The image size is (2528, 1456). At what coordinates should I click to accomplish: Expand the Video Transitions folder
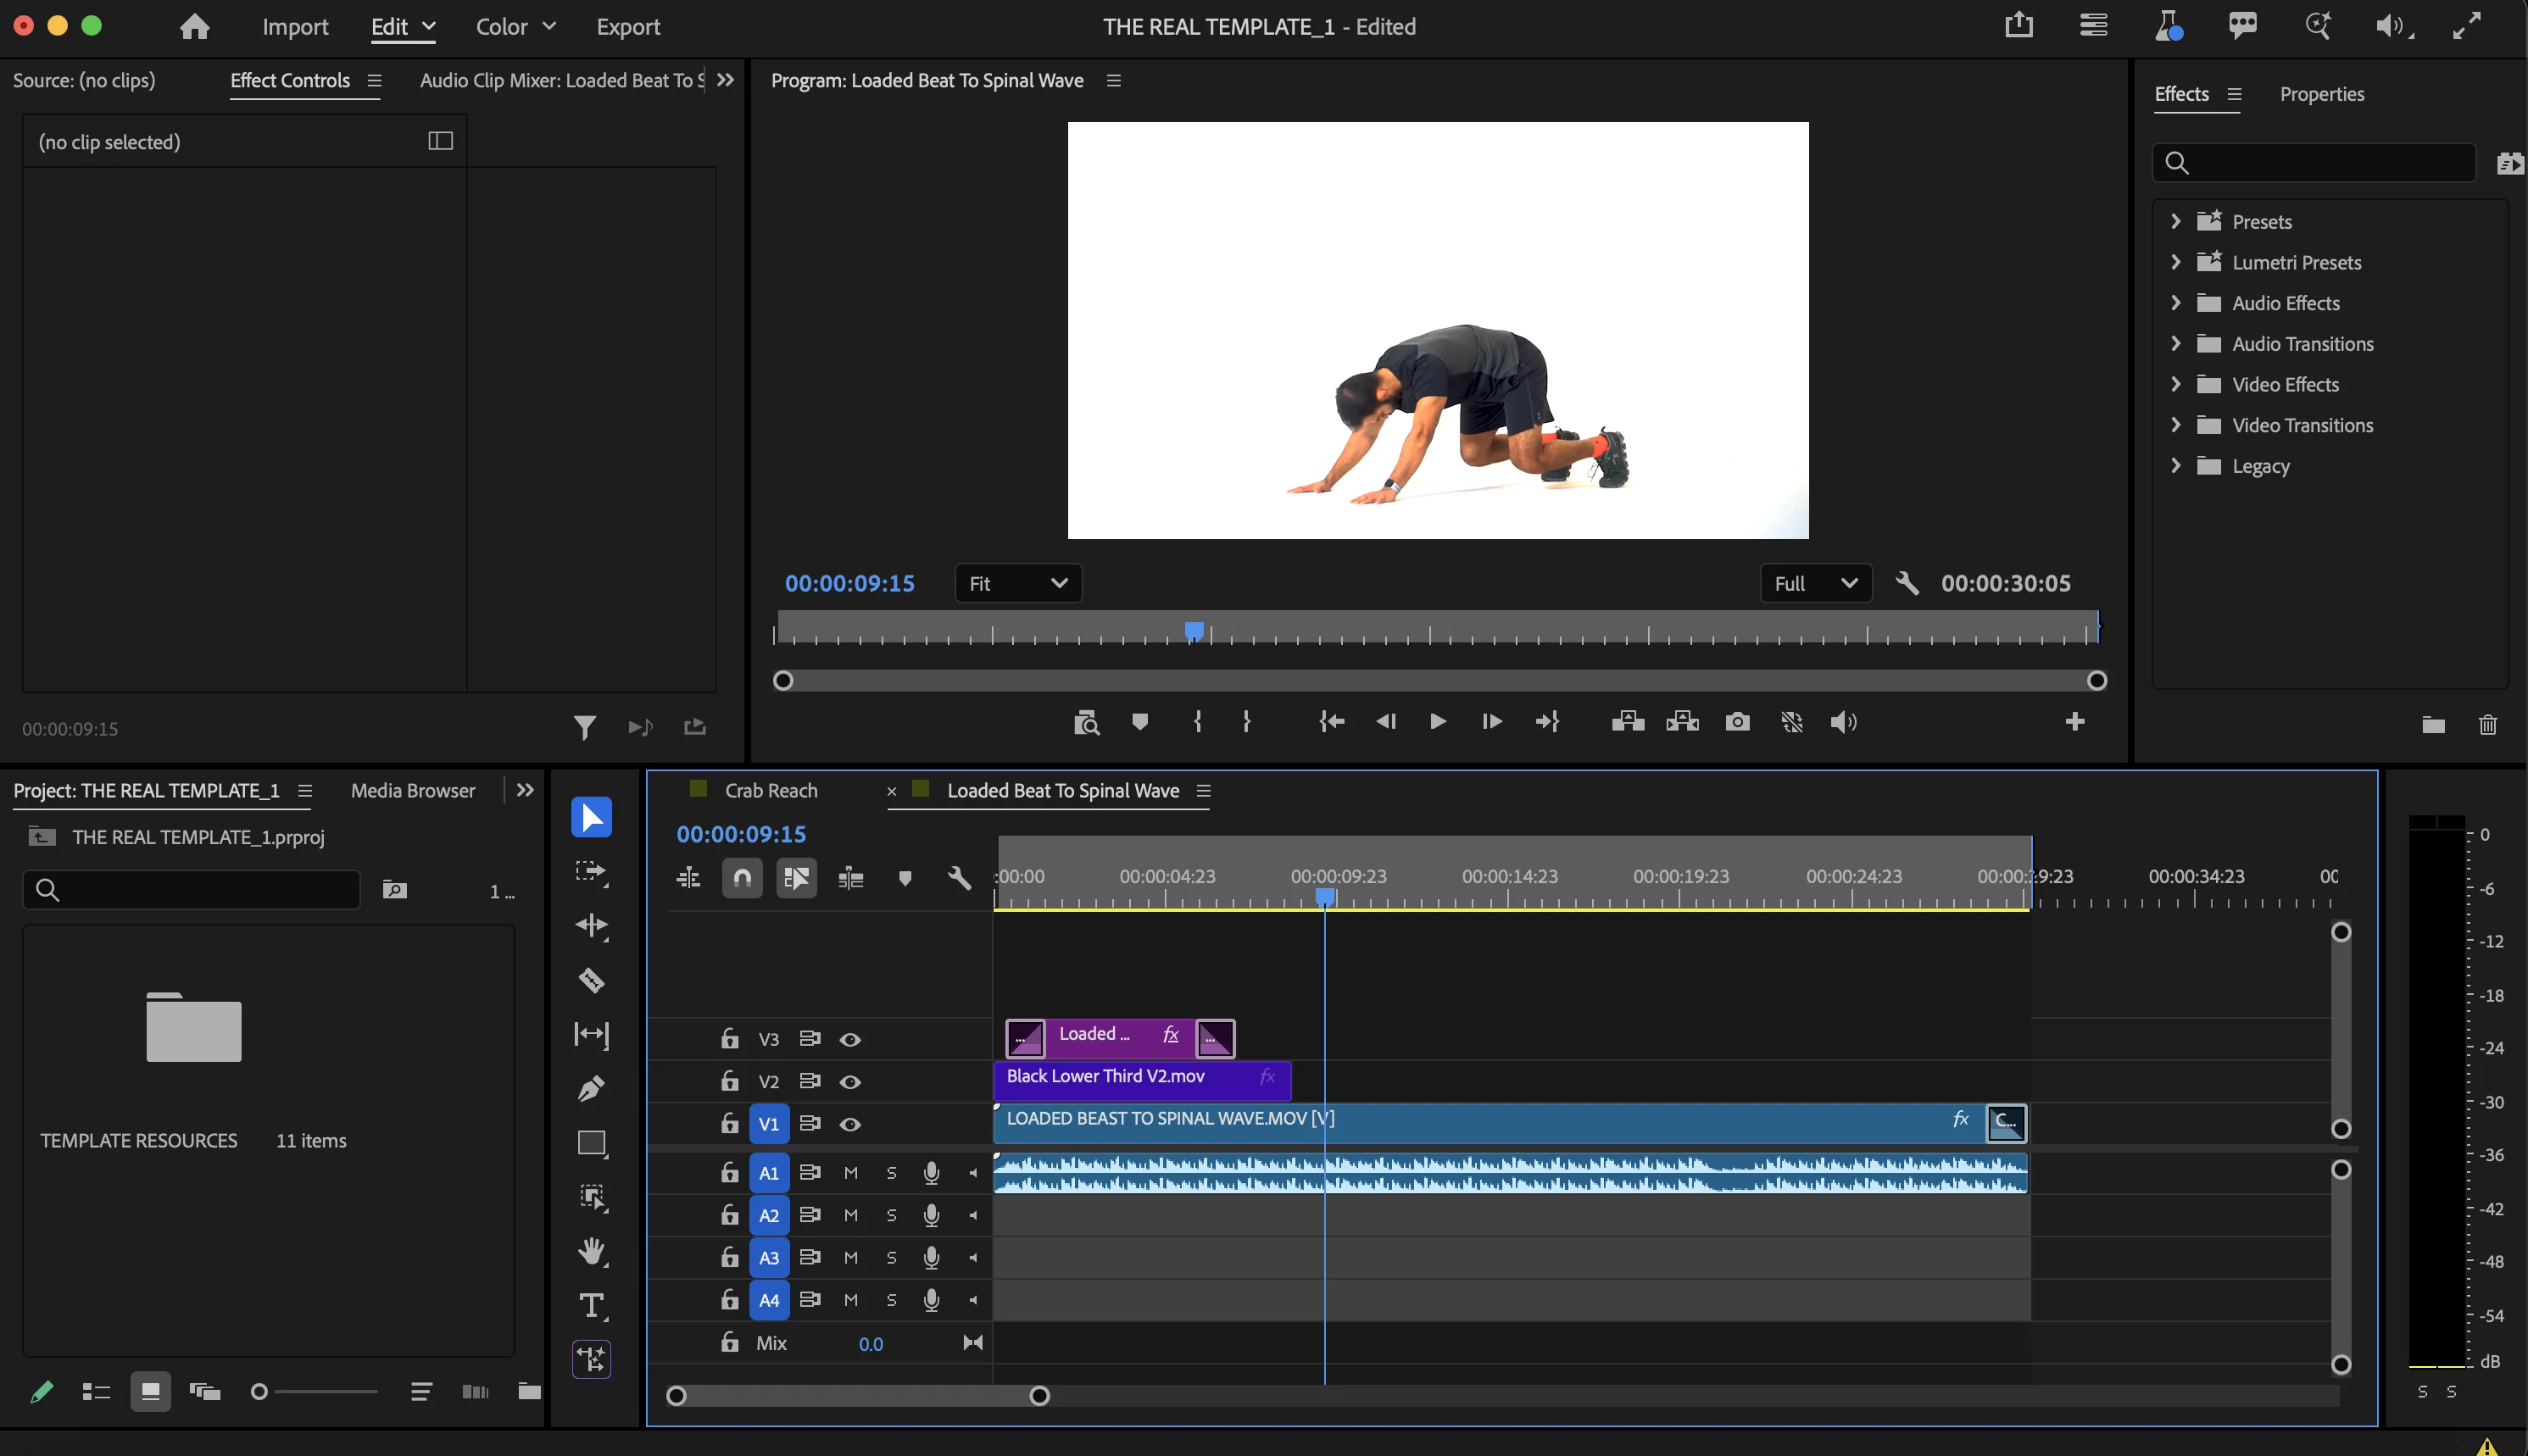2175,425
